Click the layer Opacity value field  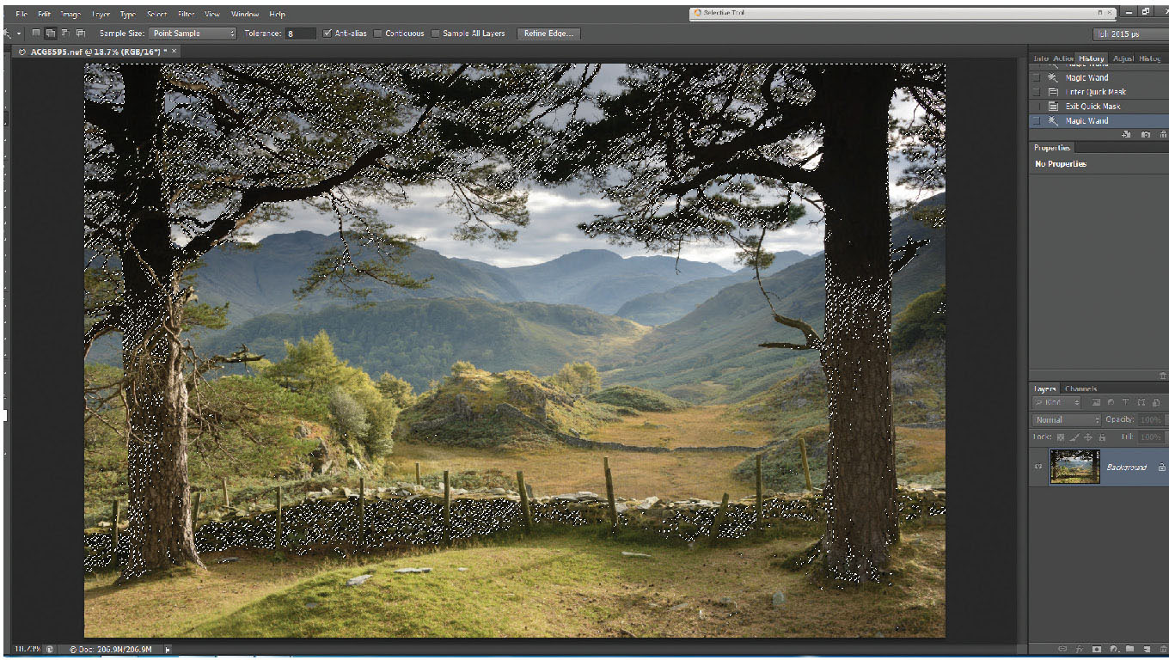(x=1150, y=420)
